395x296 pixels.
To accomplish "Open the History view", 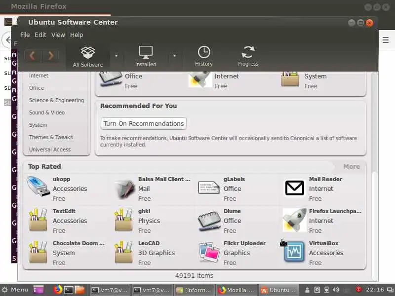I will pyautogui.click(x=204, y=56).
